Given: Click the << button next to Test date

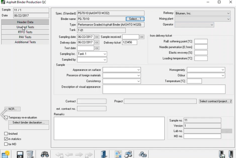Looking at the screenshot, I should point(97,48).
